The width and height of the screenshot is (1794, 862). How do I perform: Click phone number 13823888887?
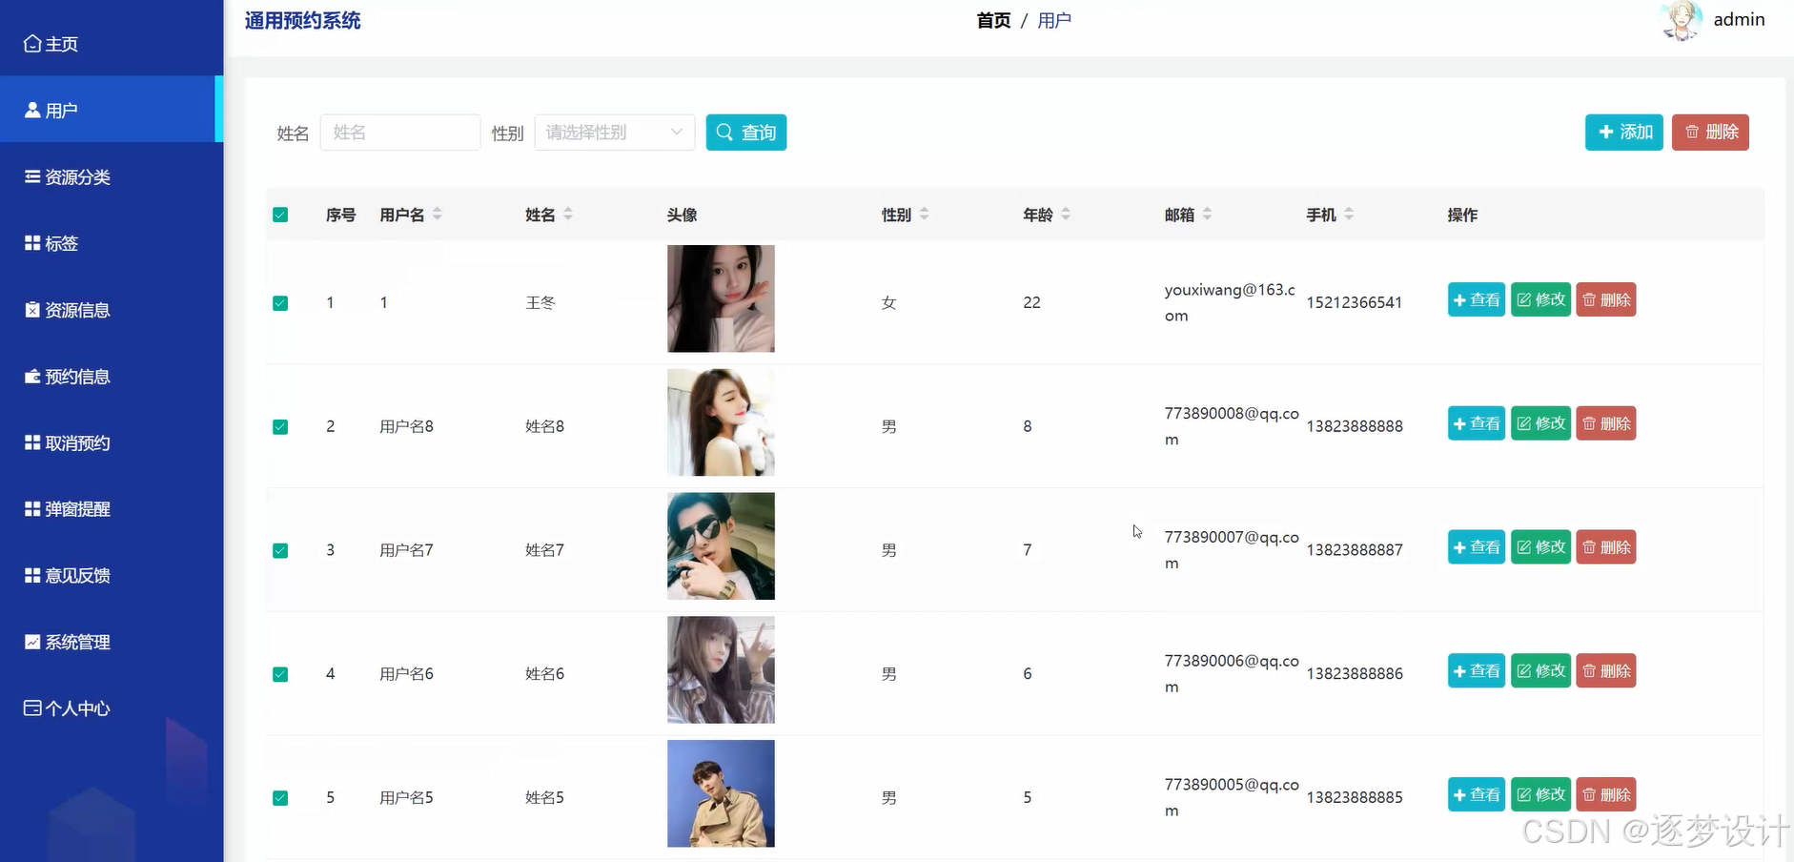[x=1355, y=550]
